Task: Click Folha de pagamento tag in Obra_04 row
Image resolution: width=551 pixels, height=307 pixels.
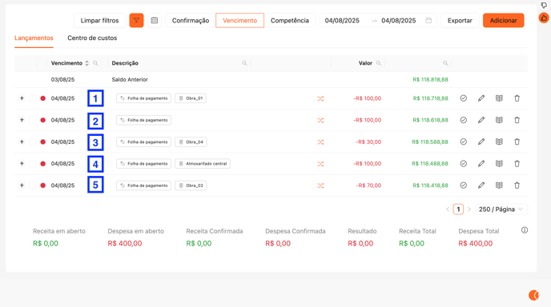Action: coord(143,142)
